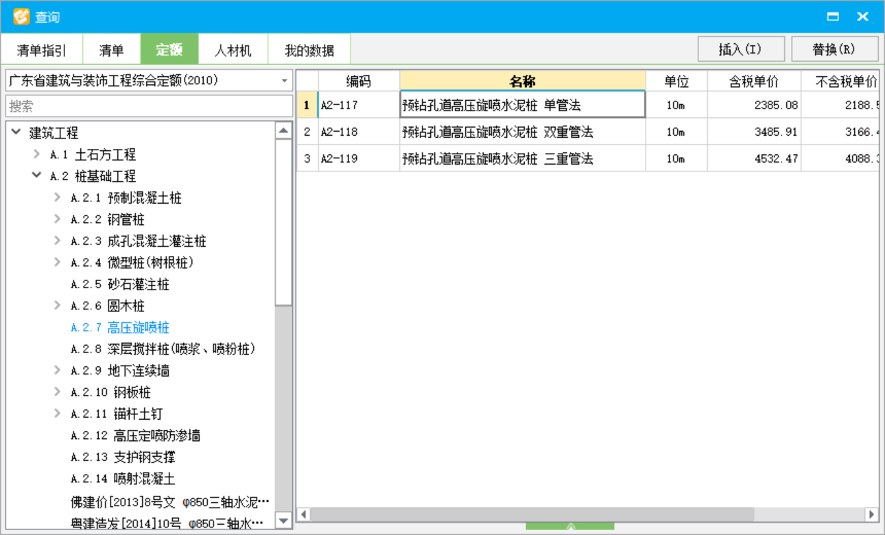885x535 pixels.
Task: Click the 含税单价 column header
Action: pos(754,81)
